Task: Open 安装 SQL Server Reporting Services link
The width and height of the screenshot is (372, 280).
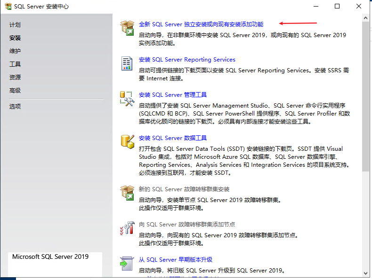Action: pos(187,60)
